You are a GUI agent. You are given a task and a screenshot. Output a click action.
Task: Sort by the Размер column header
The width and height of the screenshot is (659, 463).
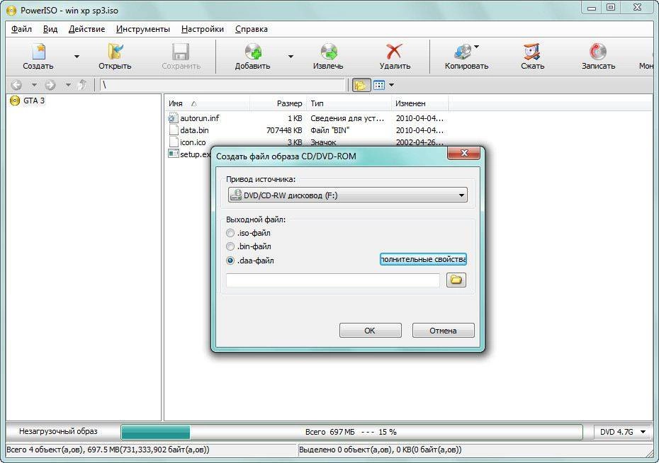coord(277,103)
